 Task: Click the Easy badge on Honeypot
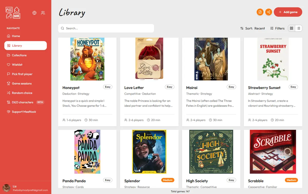click(x=108, y=87)
